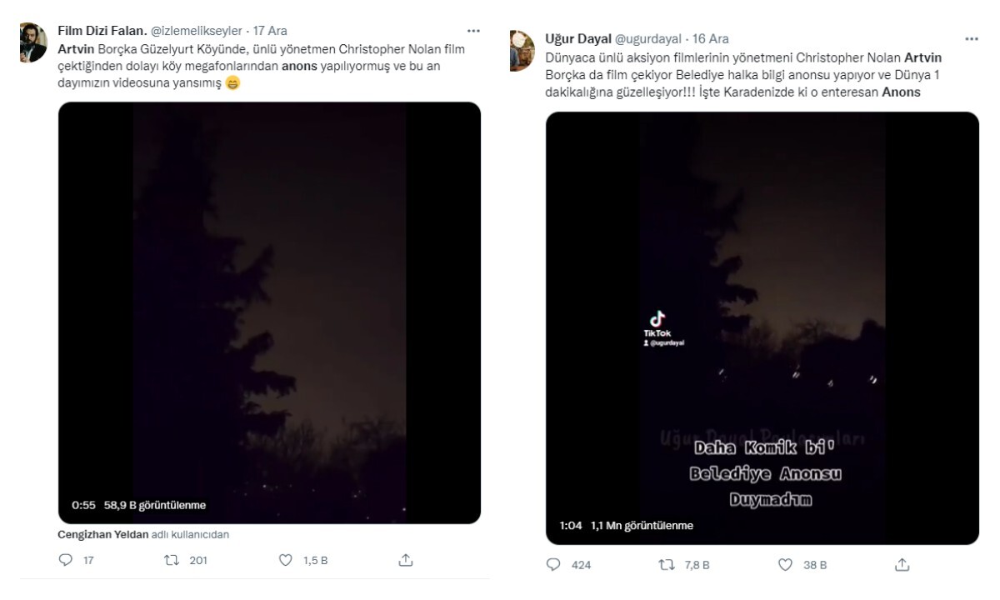Screen dimensions: 1000x600
Task: Reply to Uğur Dayal's tweet
Action: pyautogui.click(x=554, y=564)
